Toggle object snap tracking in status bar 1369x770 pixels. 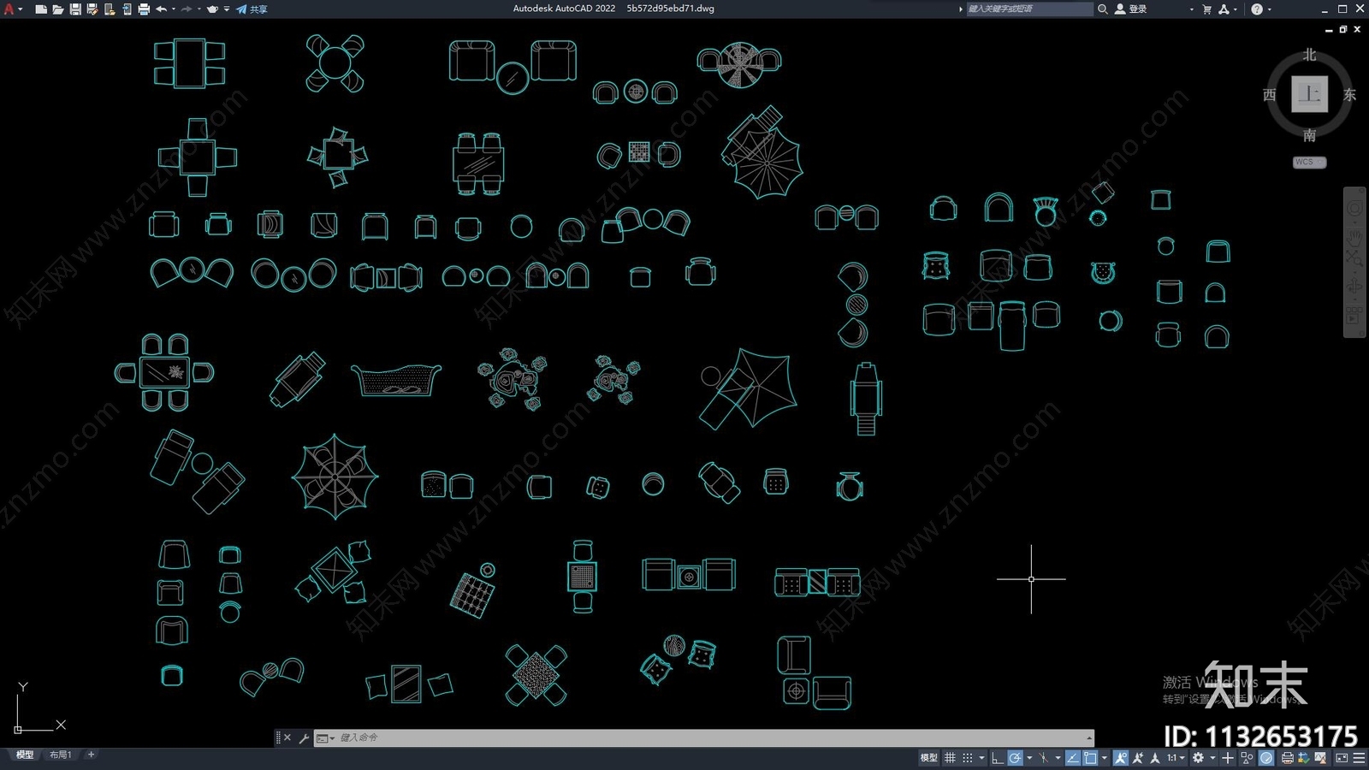click(x=1072, y=758)
